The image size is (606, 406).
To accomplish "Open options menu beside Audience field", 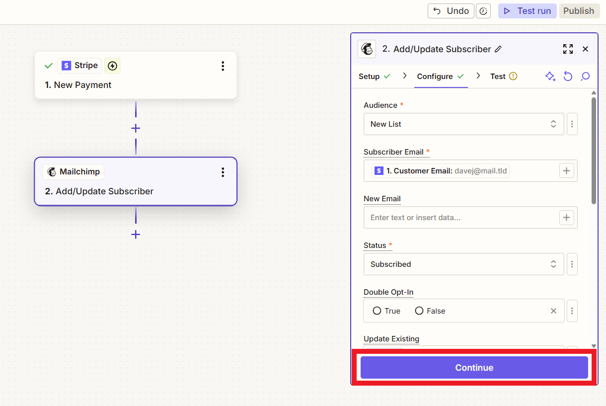I will 572,124.
